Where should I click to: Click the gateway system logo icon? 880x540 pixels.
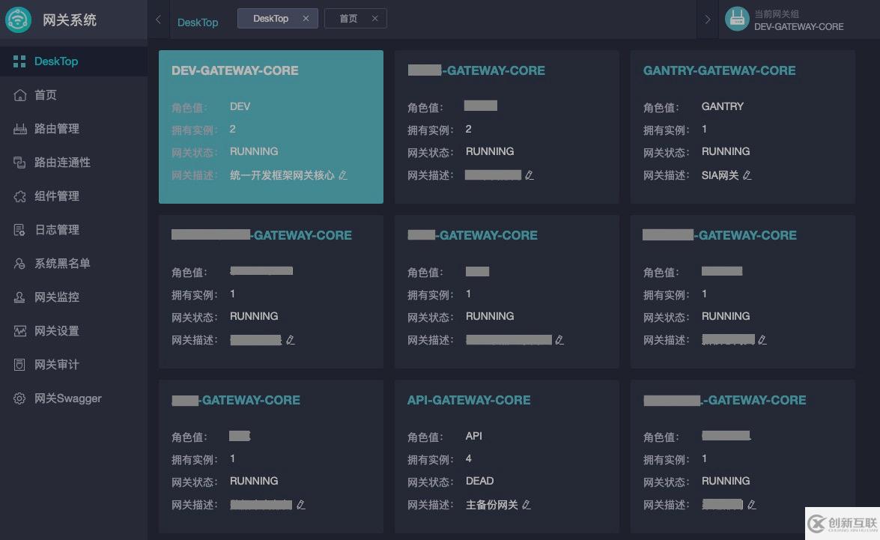[x=19, y=19]
